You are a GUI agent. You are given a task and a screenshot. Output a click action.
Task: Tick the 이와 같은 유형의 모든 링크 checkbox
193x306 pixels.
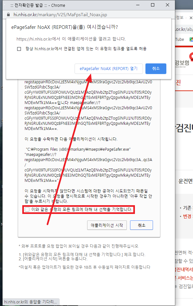pyautogui.click(x=27, y=209)
